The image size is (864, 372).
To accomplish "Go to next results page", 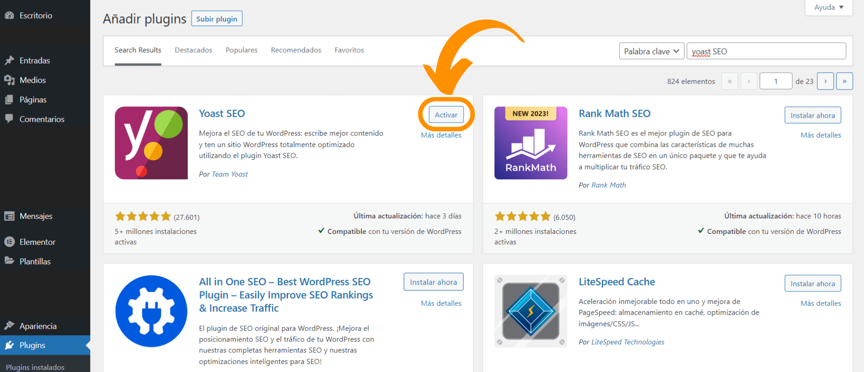I will [825, 81].
